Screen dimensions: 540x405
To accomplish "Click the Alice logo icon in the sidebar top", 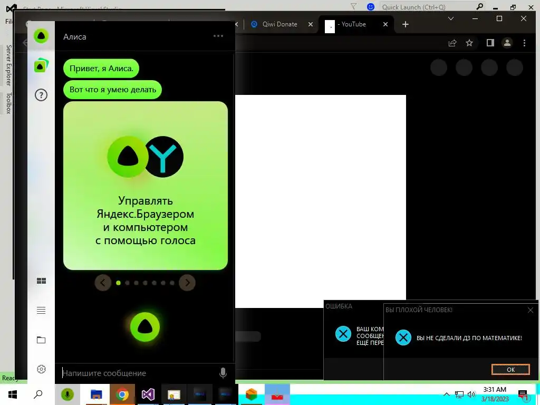I will tap(41, 36).
